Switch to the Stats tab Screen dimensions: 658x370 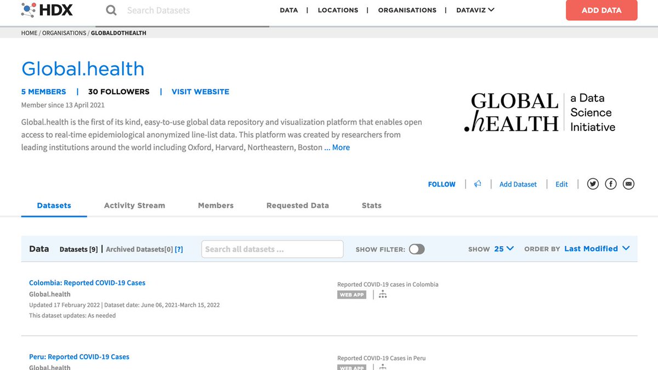point(372,206)
